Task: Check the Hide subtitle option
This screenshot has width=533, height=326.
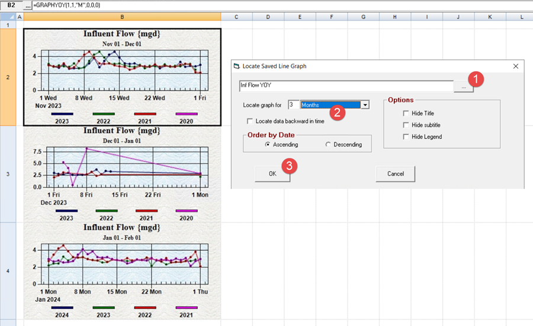Action: pyautogui.click(x=406, y=125)
